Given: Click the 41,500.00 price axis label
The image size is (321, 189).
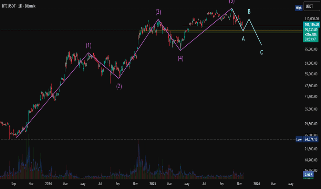Looking at the screenshot, I should (311, 97).
